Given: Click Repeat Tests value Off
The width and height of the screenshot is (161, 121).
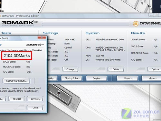Looking at the screenshot, I should pyautogui.click(x=66, y=60).
